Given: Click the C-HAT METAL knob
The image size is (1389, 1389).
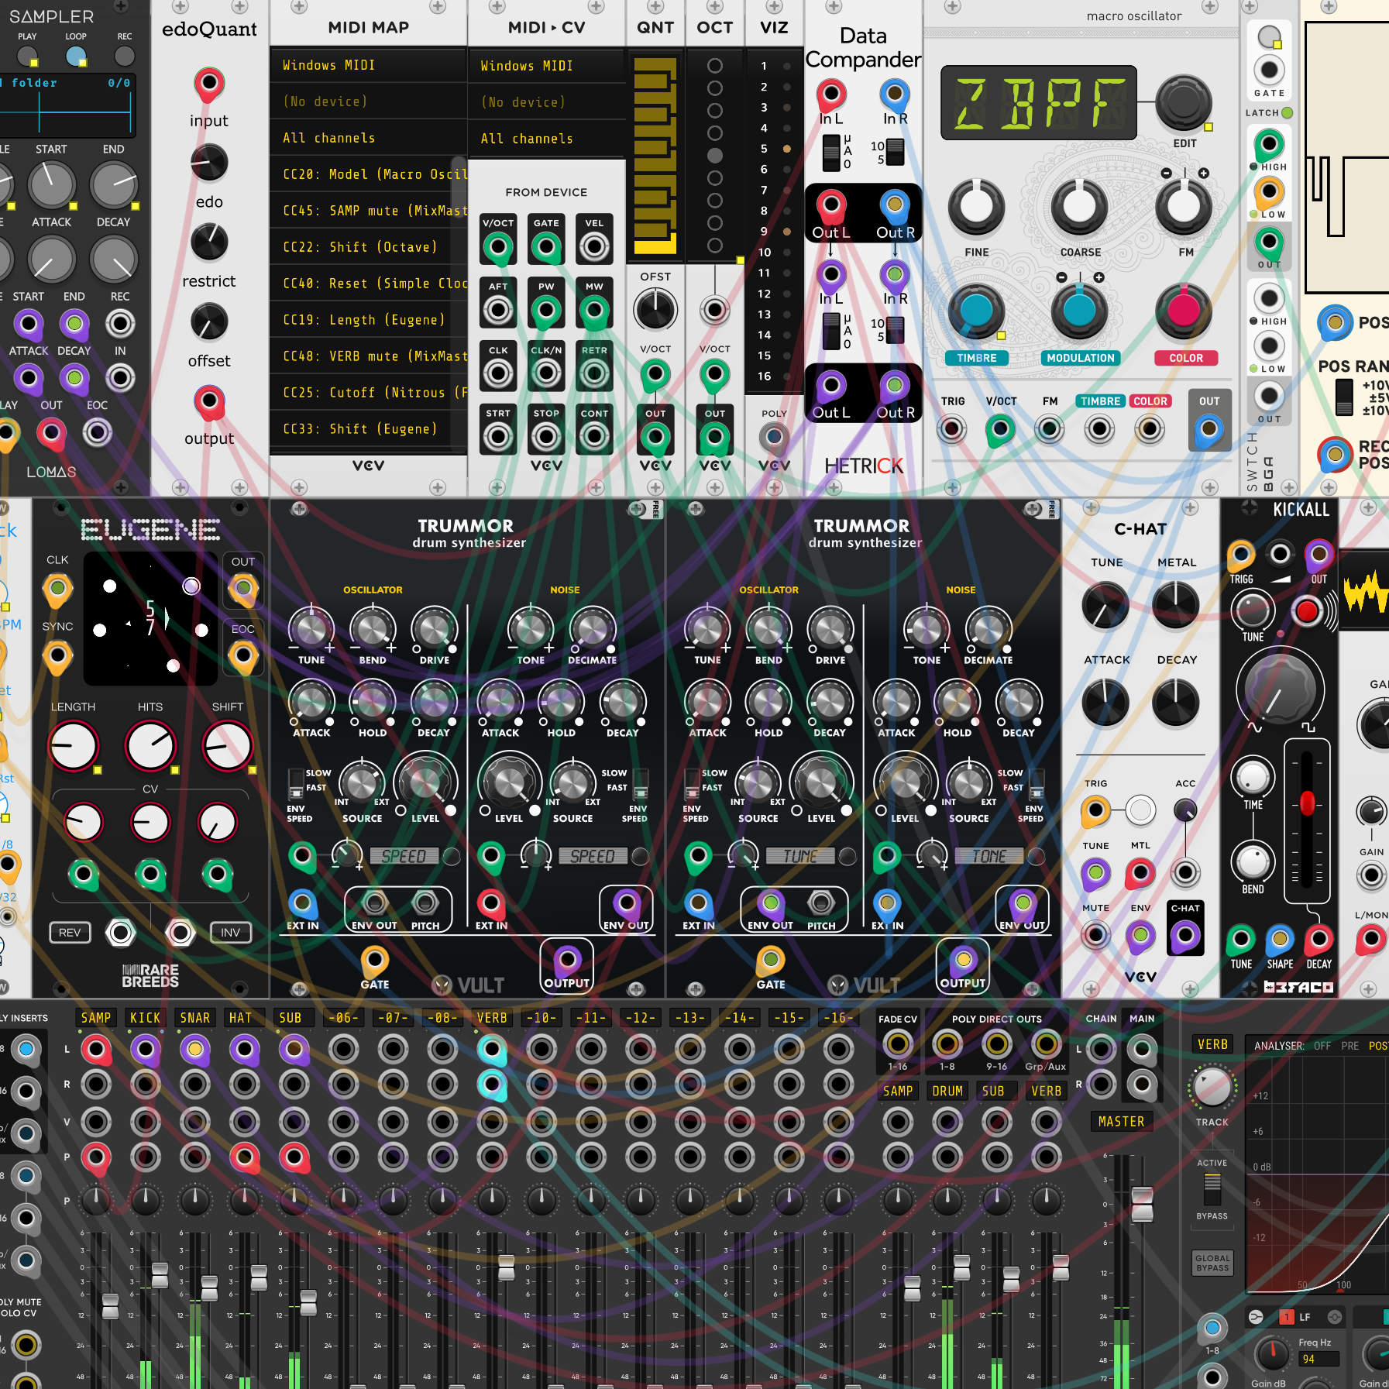Looking at the screenshot, I should tap(1176, 605).
